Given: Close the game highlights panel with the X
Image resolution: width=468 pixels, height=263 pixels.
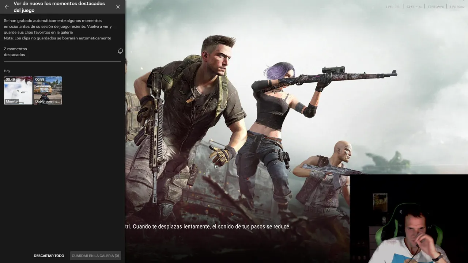Looking at the screenshot, I should coord(118,7).
